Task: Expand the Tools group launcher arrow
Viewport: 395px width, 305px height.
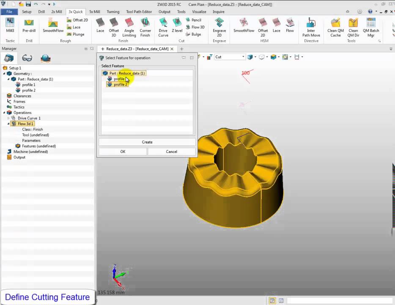Action: point(379,41)
